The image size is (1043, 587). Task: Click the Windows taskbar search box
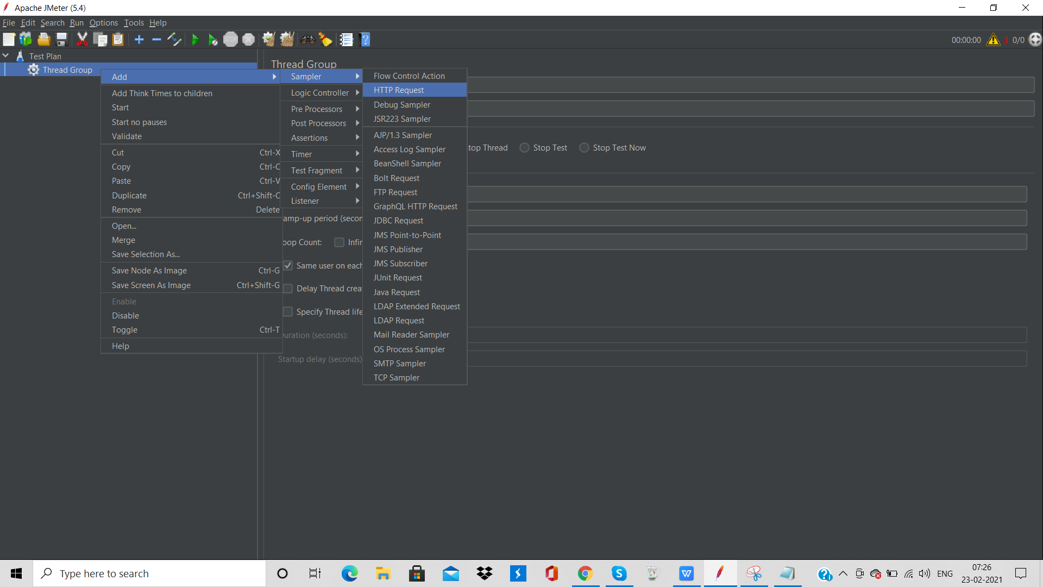pos(149,573)
